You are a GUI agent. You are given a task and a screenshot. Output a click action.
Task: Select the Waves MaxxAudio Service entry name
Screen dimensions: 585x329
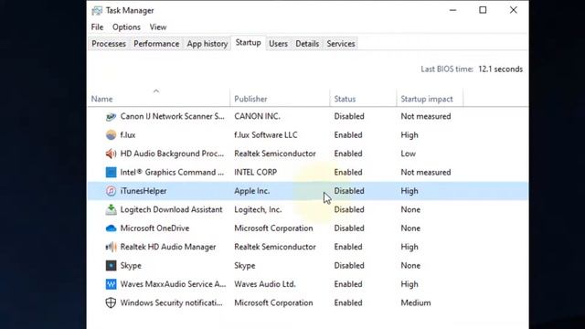pos(173,284)
